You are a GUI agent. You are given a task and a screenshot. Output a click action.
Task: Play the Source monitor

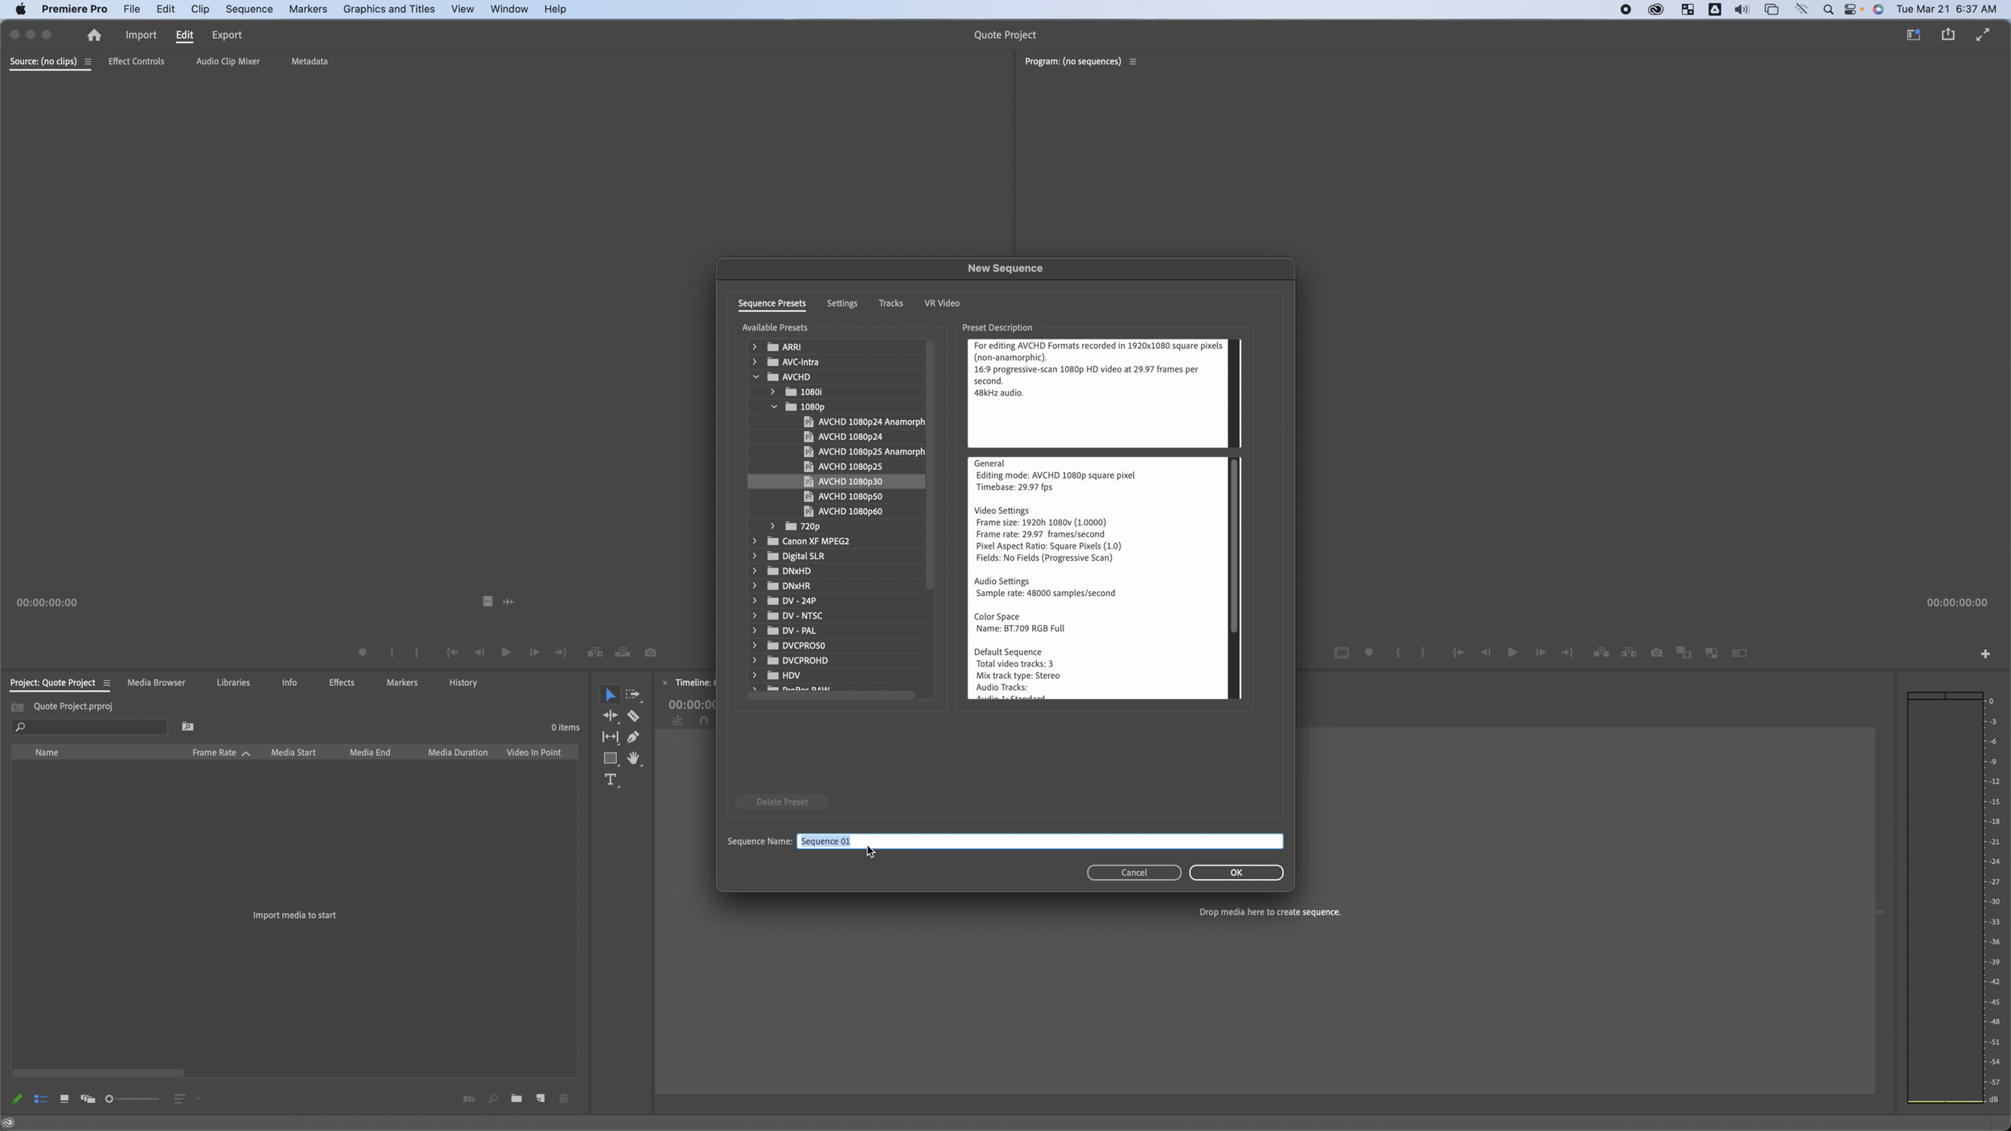pos(506,652)
